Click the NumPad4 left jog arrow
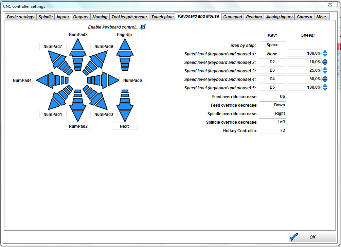 pyautogui.click(x=48, y=80)
